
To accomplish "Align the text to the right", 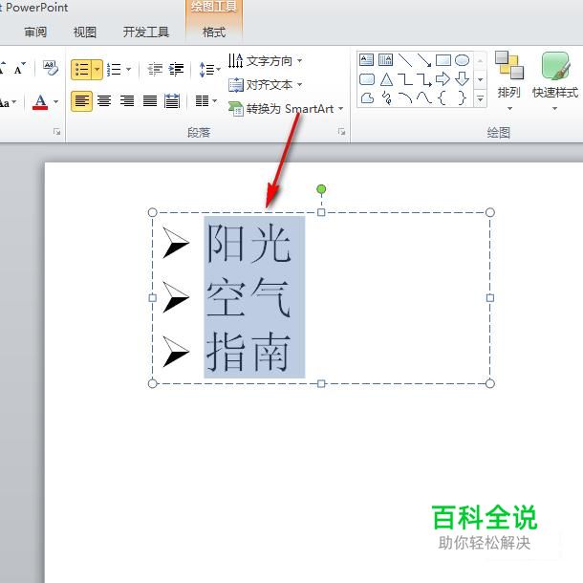I will coord(127,100).
